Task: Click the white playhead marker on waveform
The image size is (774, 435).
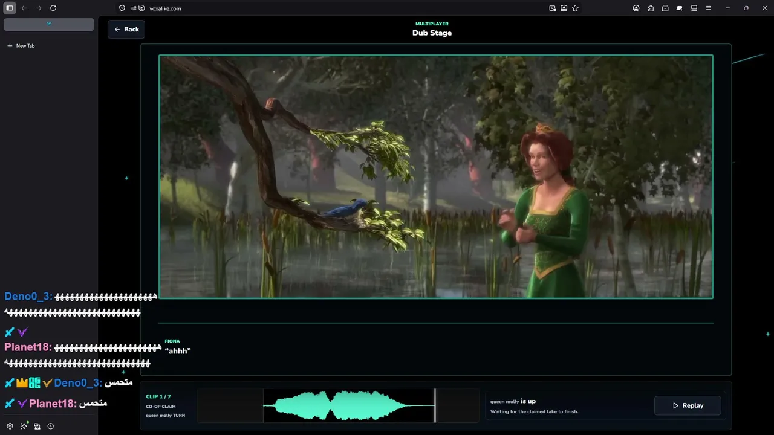Action: (x=435, y=405)
